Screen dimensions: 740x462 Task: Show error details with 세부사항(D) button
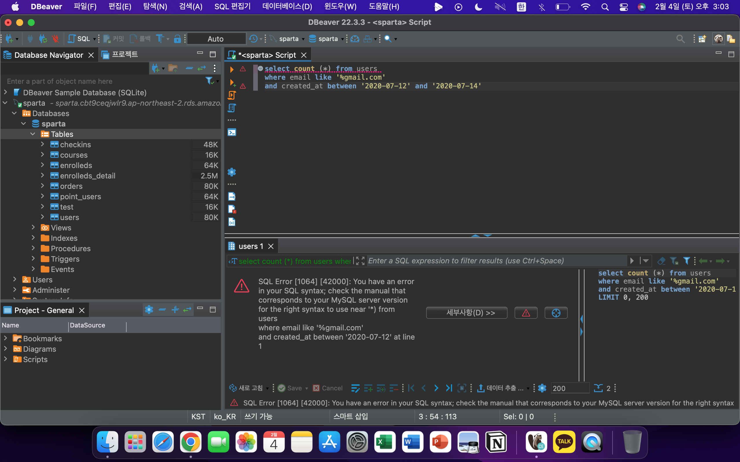pyautogui.click(x=467, y=313)
